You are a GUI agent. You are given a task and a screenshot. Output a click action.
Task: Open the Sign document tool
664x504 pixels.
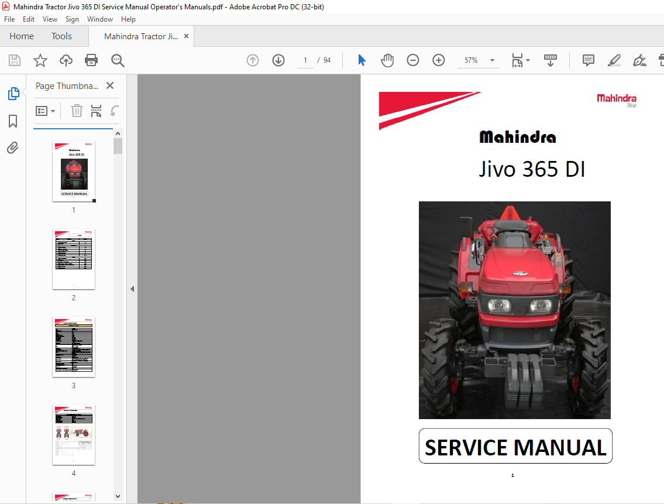(639, 60)
